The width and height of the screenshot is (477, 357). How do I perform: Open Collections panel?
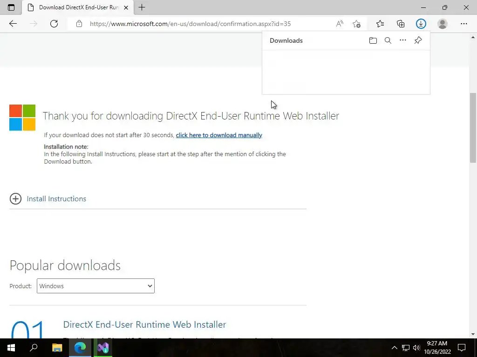coord(401,24)
